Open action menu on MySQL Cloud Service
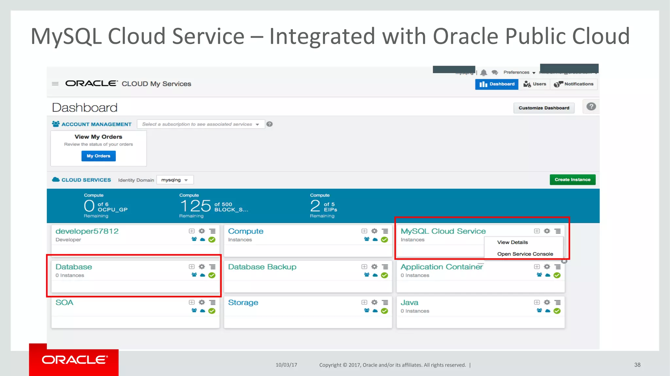This screenshot has width=670, height=376. [x=558, y=231]
